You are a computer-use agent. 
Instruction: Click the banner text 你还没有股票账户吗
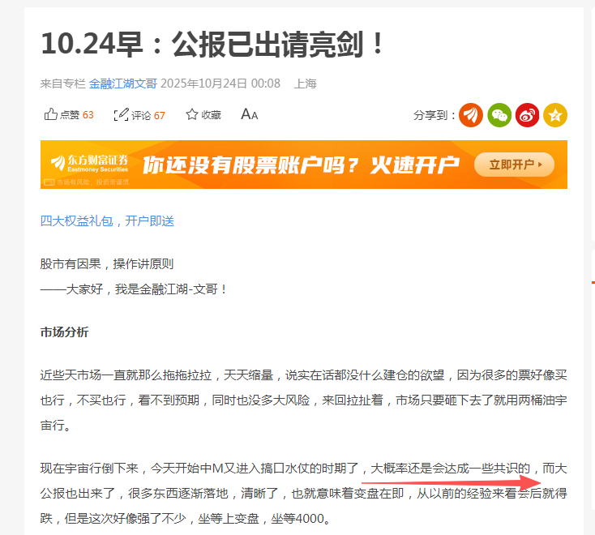tap(250, 165)
